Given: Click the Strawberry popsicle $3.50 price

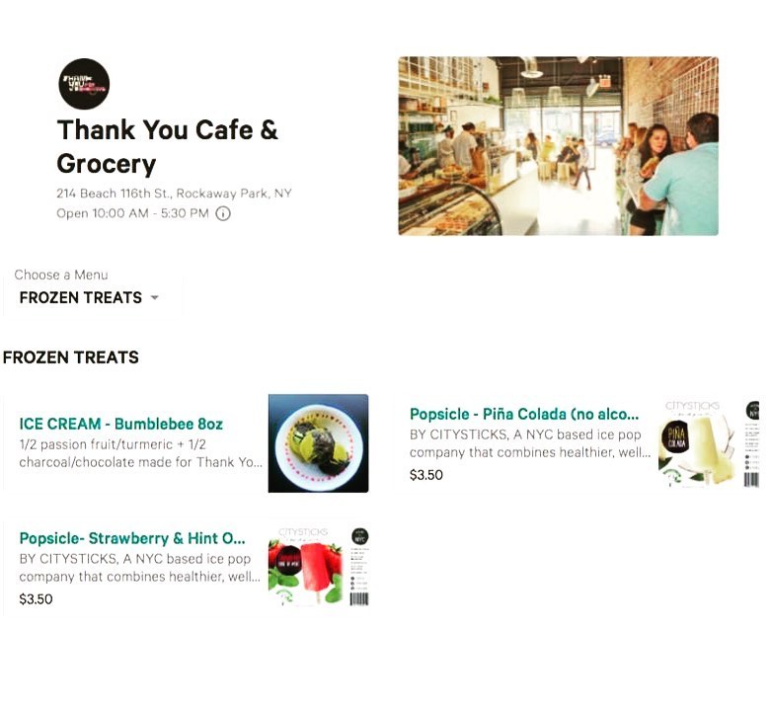Looking at the screenshot, I should [x=36, y=599].
